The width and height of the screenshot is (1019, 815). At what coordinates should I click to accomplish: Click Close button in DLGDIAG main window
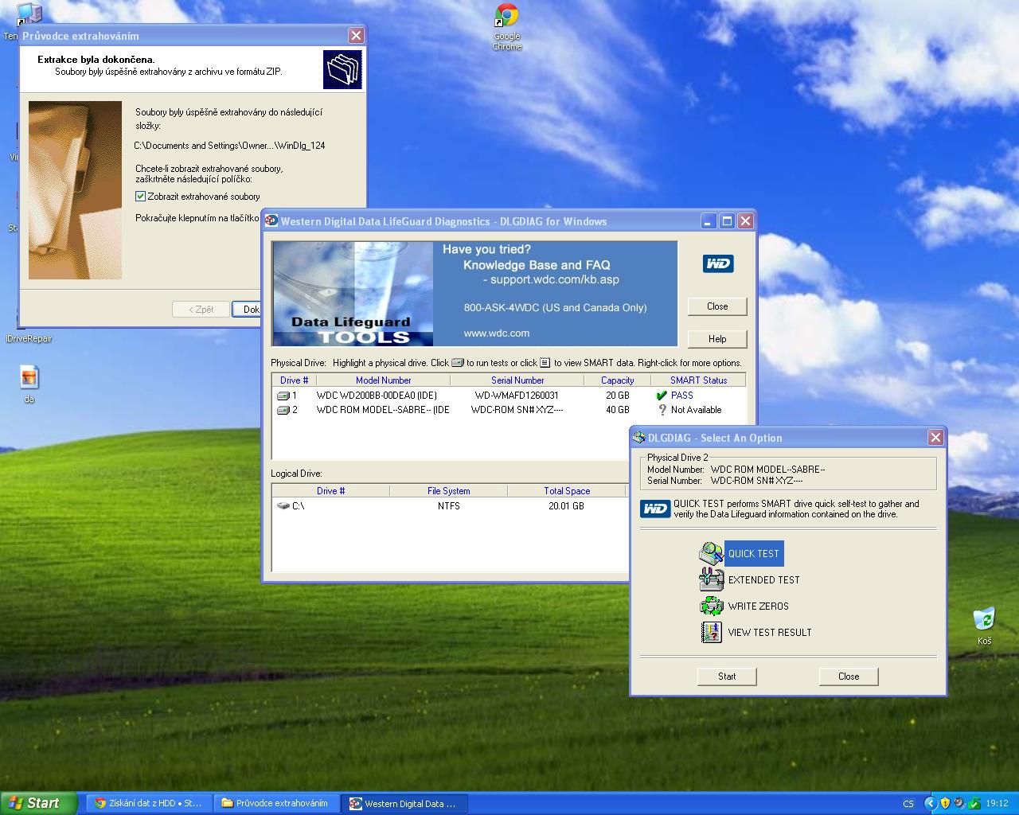point(717,306)
